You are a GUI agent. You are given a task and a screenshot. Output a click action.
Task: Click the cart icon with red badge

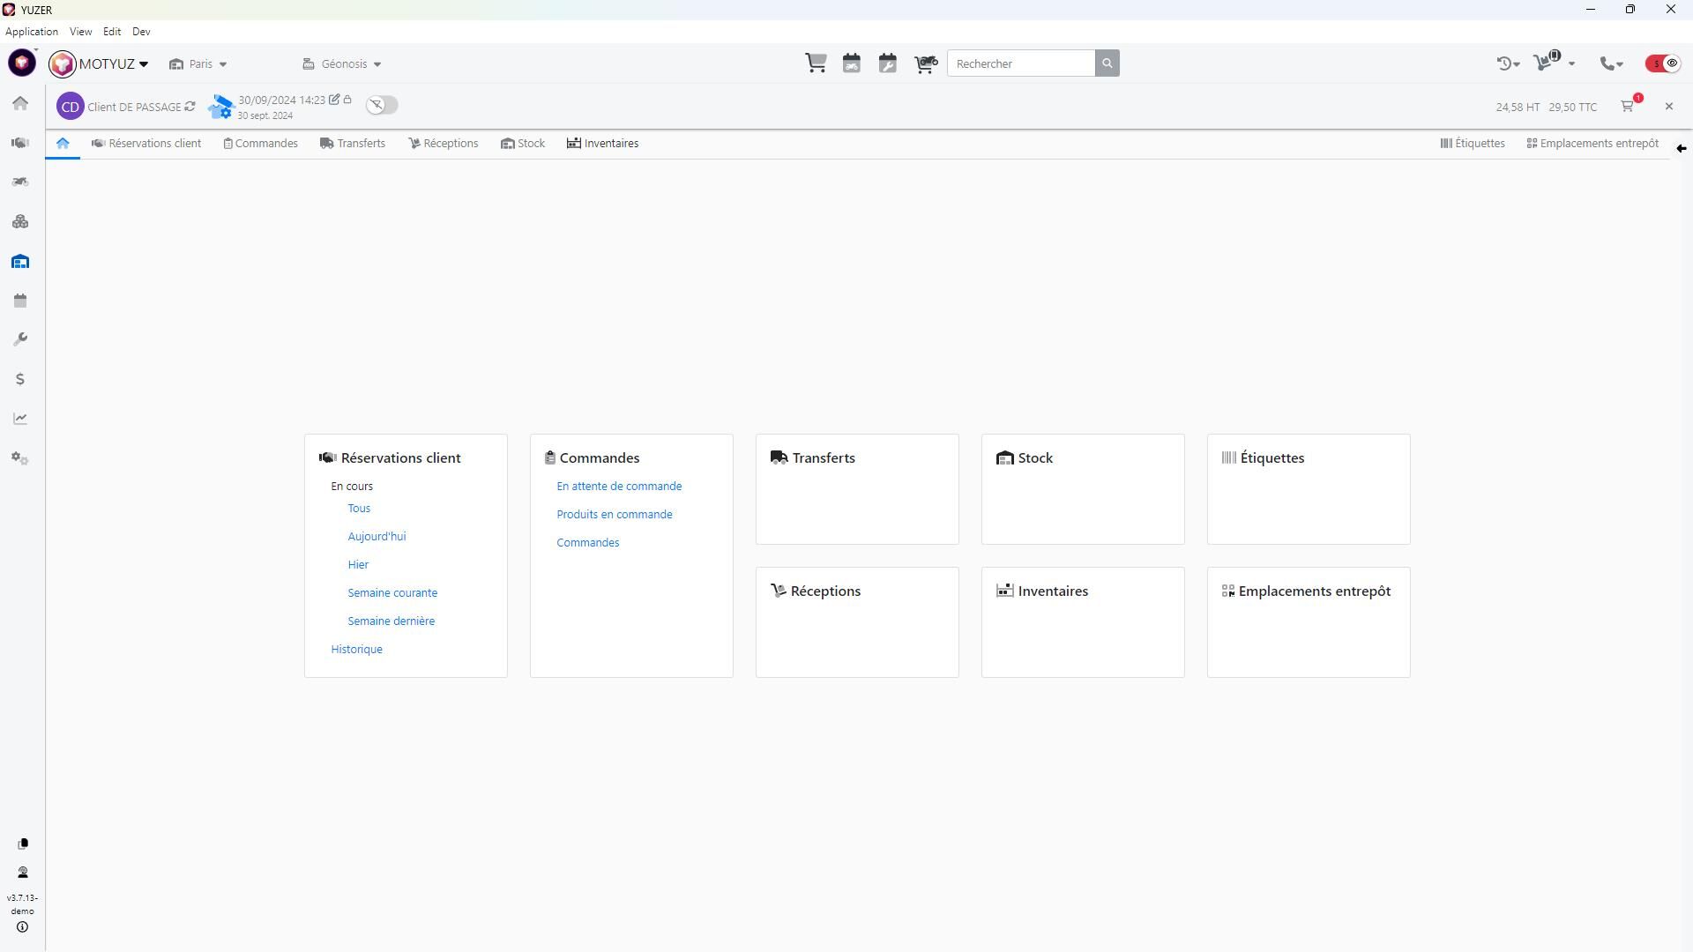click(x=1628, y=107)
